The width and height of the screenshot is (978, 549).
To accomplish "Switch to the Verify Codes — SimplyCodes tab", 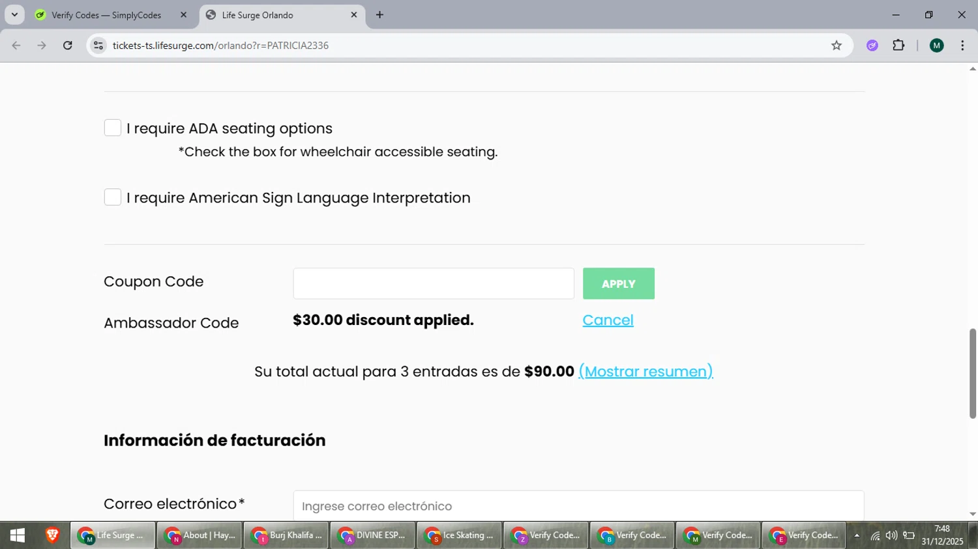I will point(106,15).
